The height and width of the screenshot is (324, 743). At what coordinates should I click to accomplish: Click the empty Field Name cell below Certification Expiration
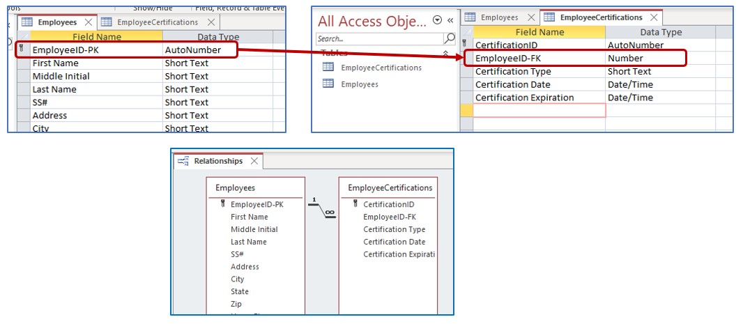pyautogui.click(x=539, y=110)
